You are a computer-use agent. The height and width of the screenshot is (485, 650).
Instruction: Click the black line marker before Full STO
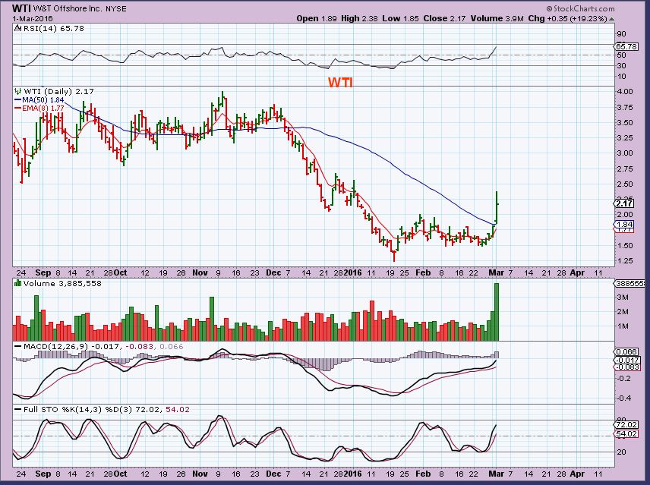coord(17,409)
